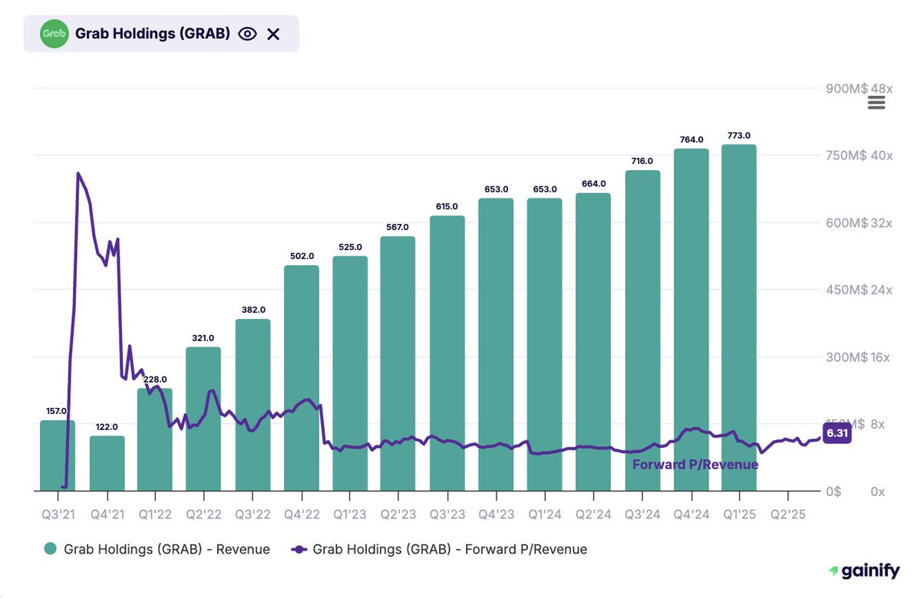Click the 716.0 data label
This screenshot has width=921, height=598.
pyautogui.click(x=642, y=161)
